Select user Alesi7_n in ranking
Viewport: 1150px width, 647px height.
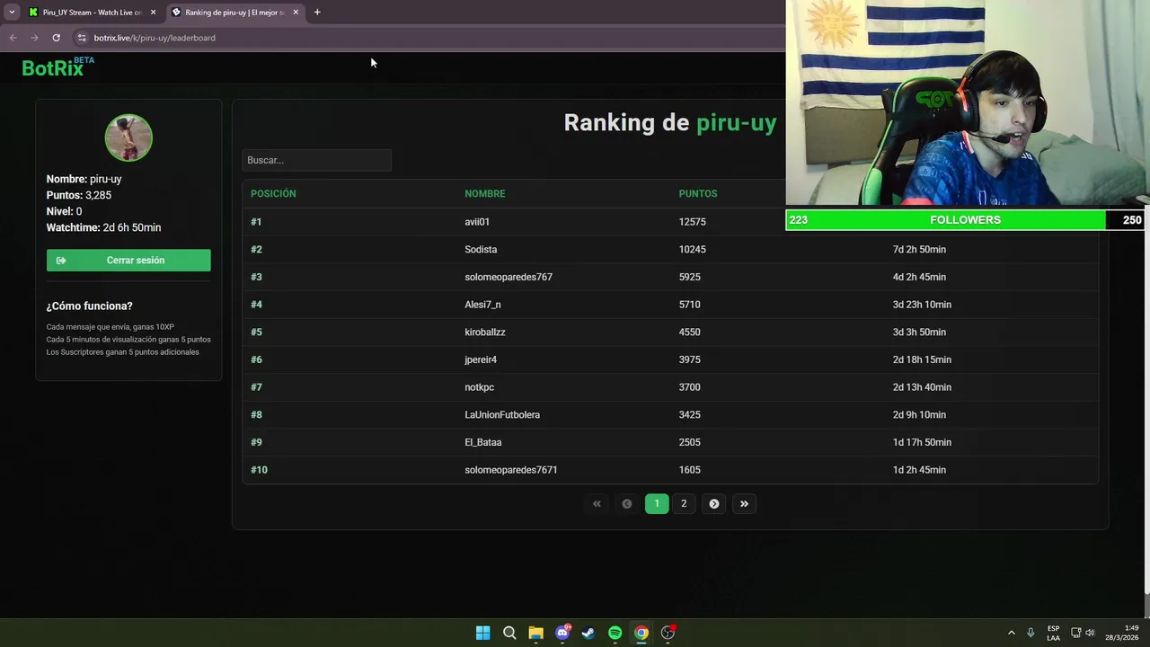tap(482, 305)
